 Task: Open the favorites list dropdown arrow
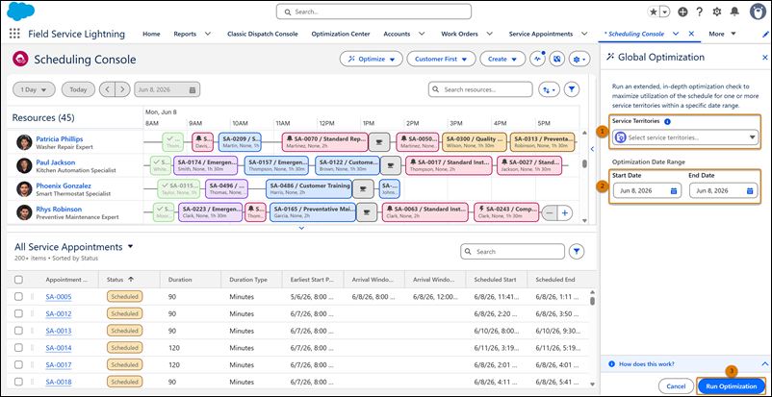point(666,12)
